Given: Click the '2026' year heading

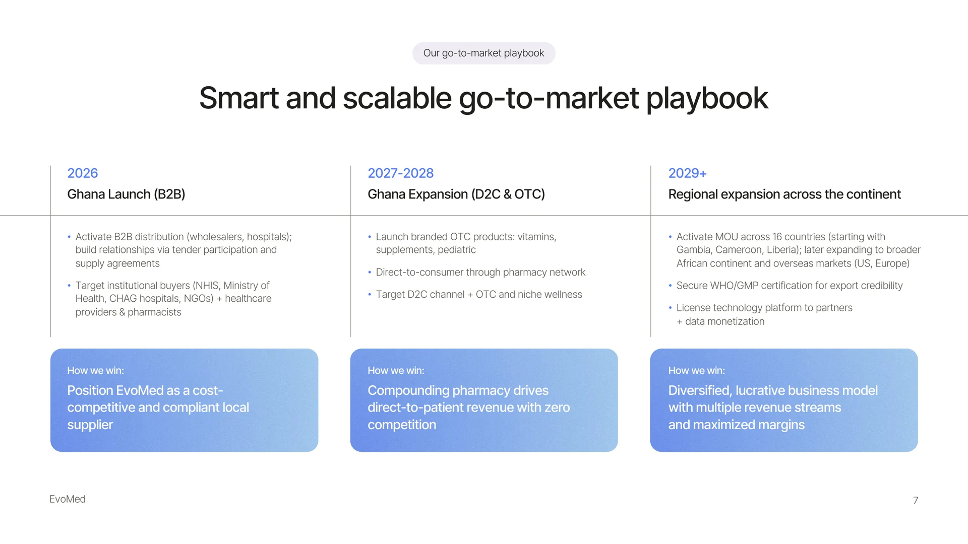Looking at the screenshot, I should coord(83,173).
